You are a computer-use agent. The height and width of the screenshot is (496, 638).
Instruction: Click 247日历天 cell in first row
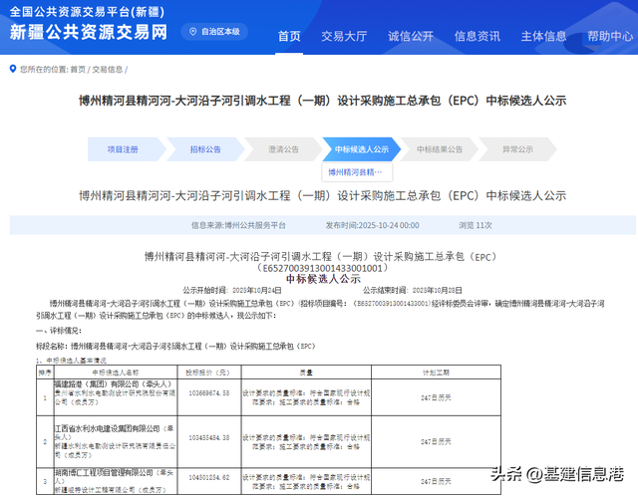[436, 397]
